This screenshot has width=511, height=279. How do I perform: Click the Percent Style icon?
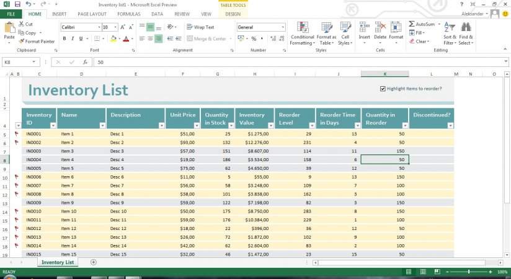[x=254, y=38]
